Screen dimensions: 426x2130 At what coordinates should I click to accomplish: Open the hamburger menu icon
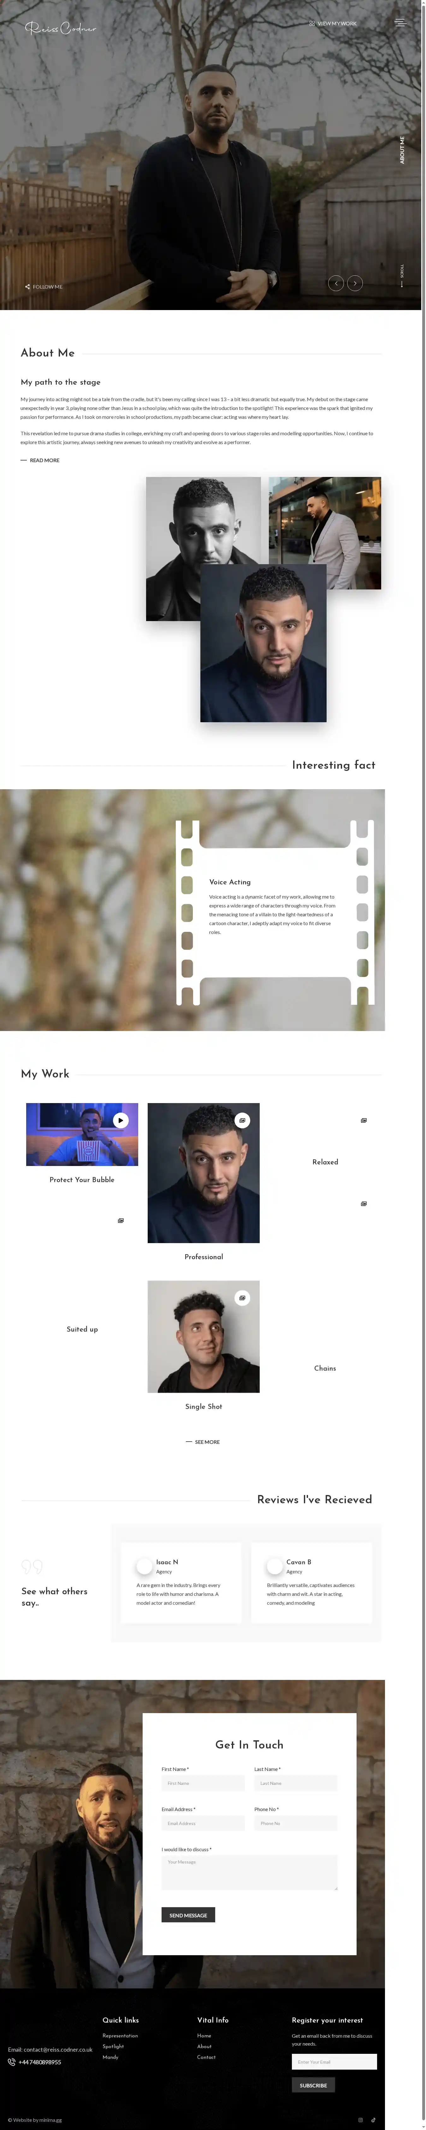[400, 23]
